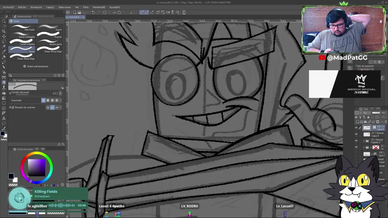Select the Pencil tool in toolbar

coord(4,62)
